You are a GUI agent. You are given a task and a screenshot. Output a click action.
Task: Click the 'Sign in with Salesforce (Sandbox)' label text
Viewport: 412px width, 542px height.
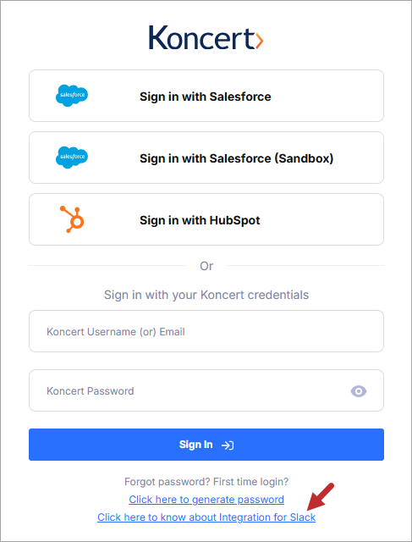tap(237, 158)
